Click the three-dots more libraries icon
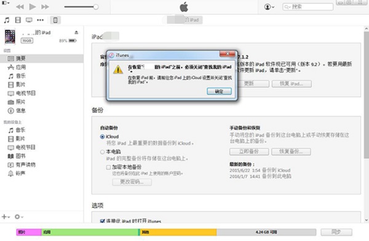Screen dimensions: 369x241 click(x=40, y=20)
